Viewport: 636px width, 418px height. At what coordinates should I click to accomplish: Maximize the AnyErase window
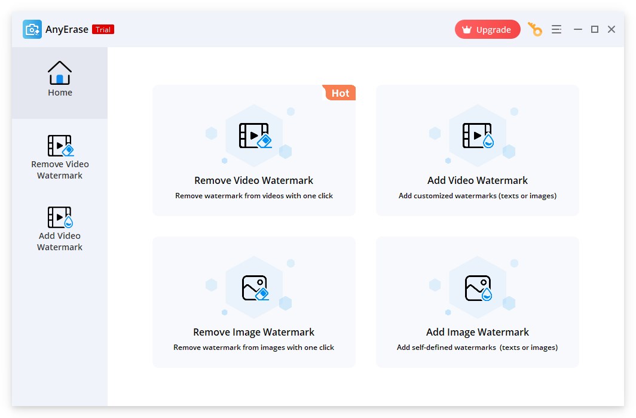click(595, 29)
